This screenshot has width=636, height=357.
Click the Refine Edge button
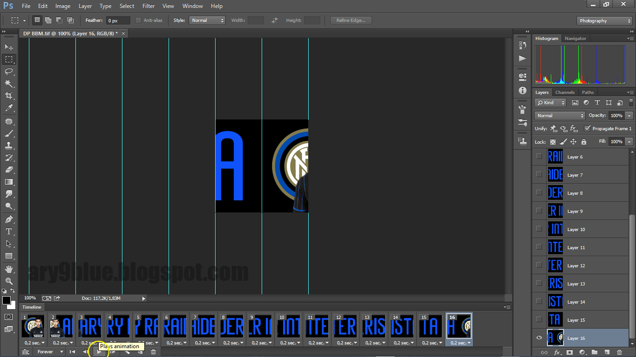(x=351, y=20)
